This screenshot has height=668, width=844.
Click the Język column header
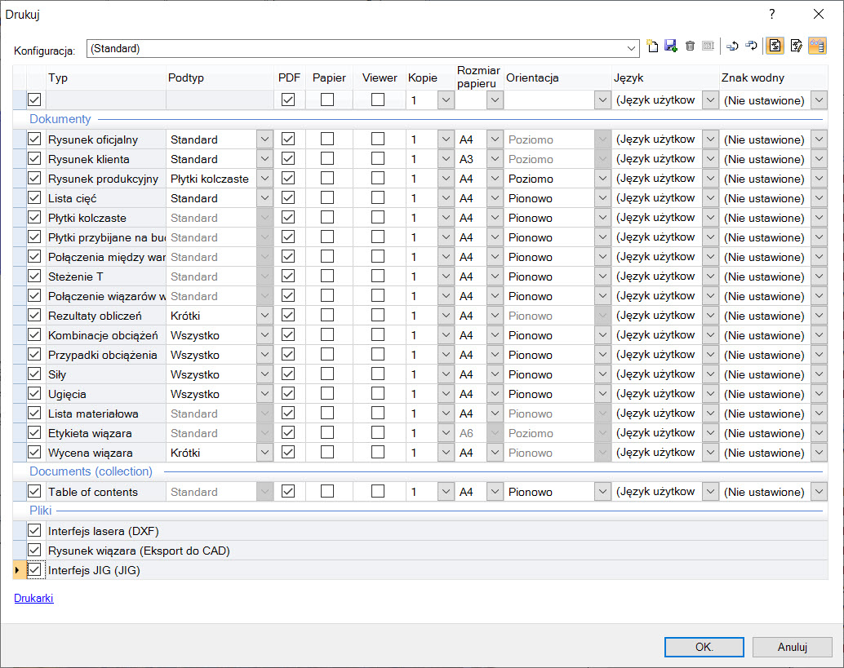tap(665, 77)
